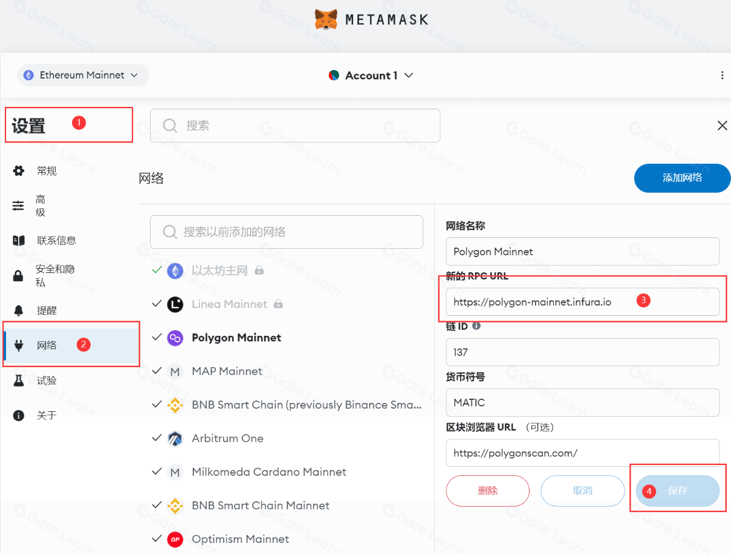Click the info icon beside 关于
This screenshot has height=555, width=731.
point(19,415)
